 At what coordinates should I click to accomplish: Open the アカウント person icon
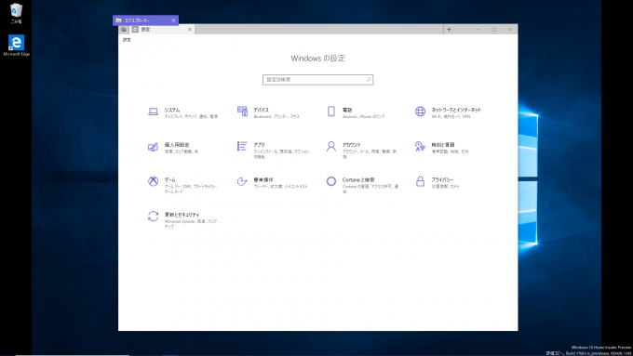click(331, 146)
